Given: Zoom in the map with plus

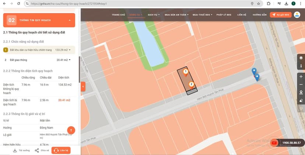Looking at the screenshot, I should coord(301,77).
